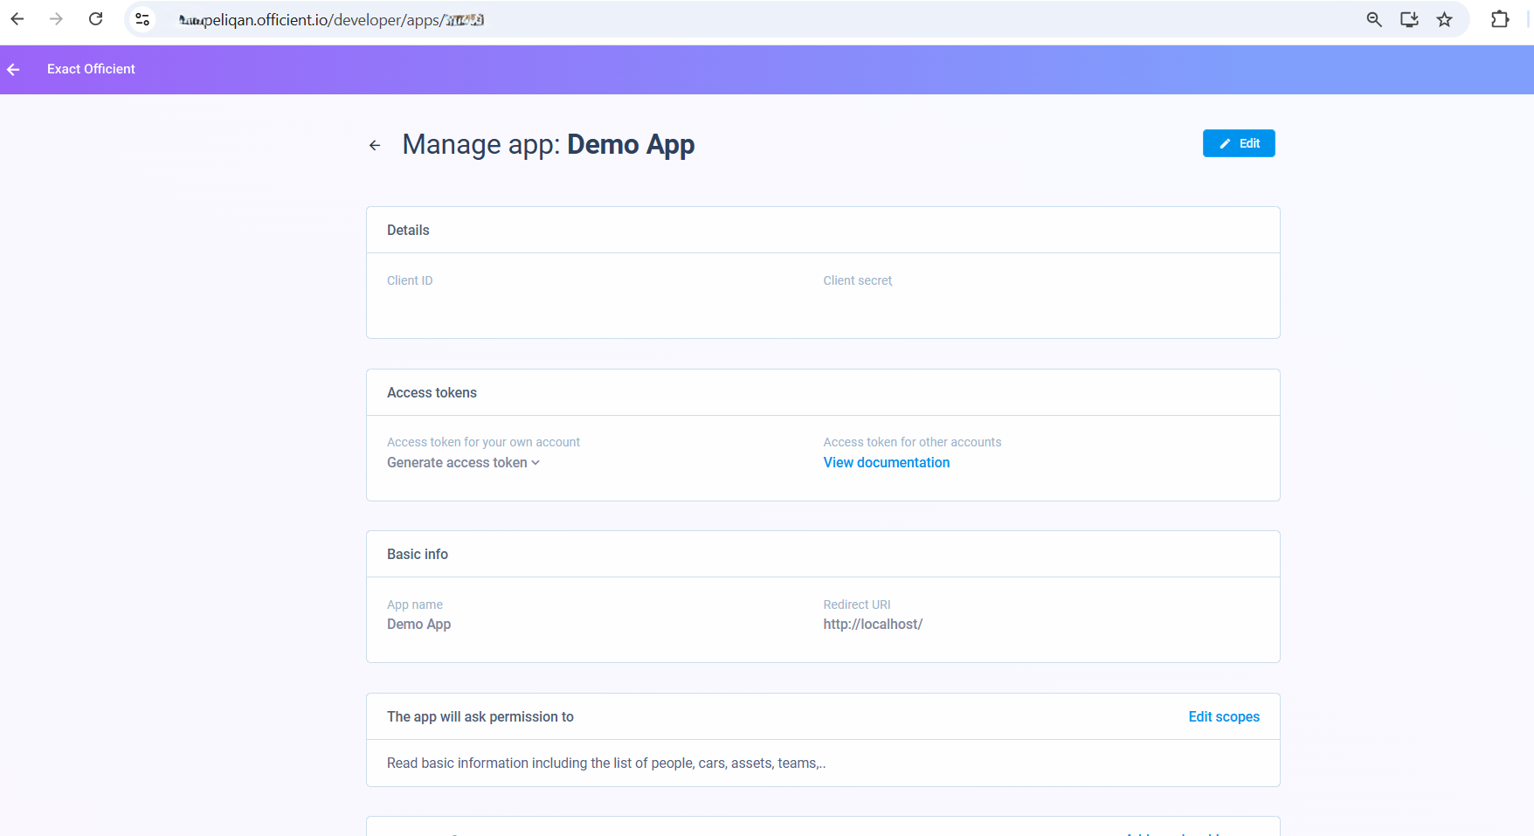Click the Details section heading
Image resolution: width=1534 pixels, height=836 pixels.
408,231
